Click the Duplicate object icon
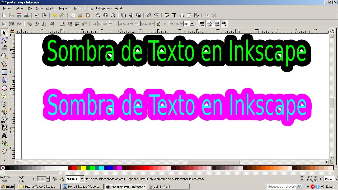 tap(124, 15)
